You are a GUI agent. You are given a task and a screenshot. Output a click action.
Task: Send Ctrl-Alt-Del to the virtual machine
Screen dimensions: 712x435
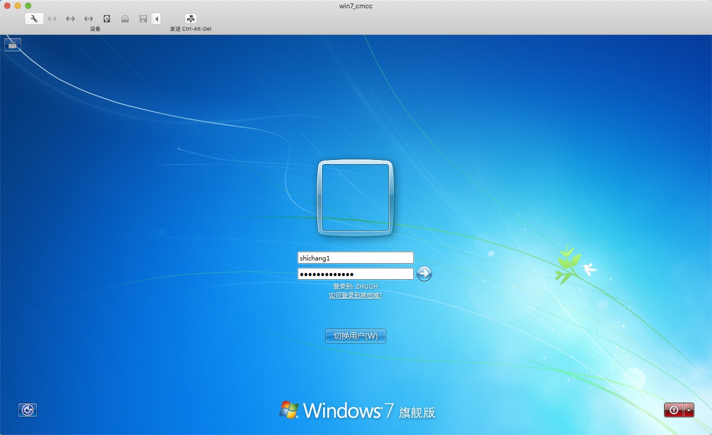pos(191,19)
